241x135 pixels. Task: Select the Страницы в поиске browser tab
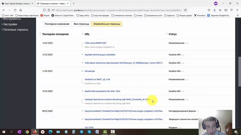click(53, 3)
